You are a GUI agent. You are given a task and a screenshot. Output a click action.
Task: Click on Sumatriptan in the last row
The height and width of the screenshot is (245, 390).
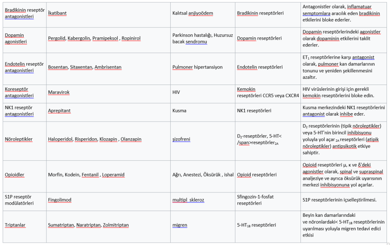61,225
